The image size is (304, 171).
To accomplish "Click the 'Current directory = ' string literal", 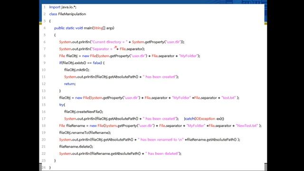I will (x=109, y=42).
